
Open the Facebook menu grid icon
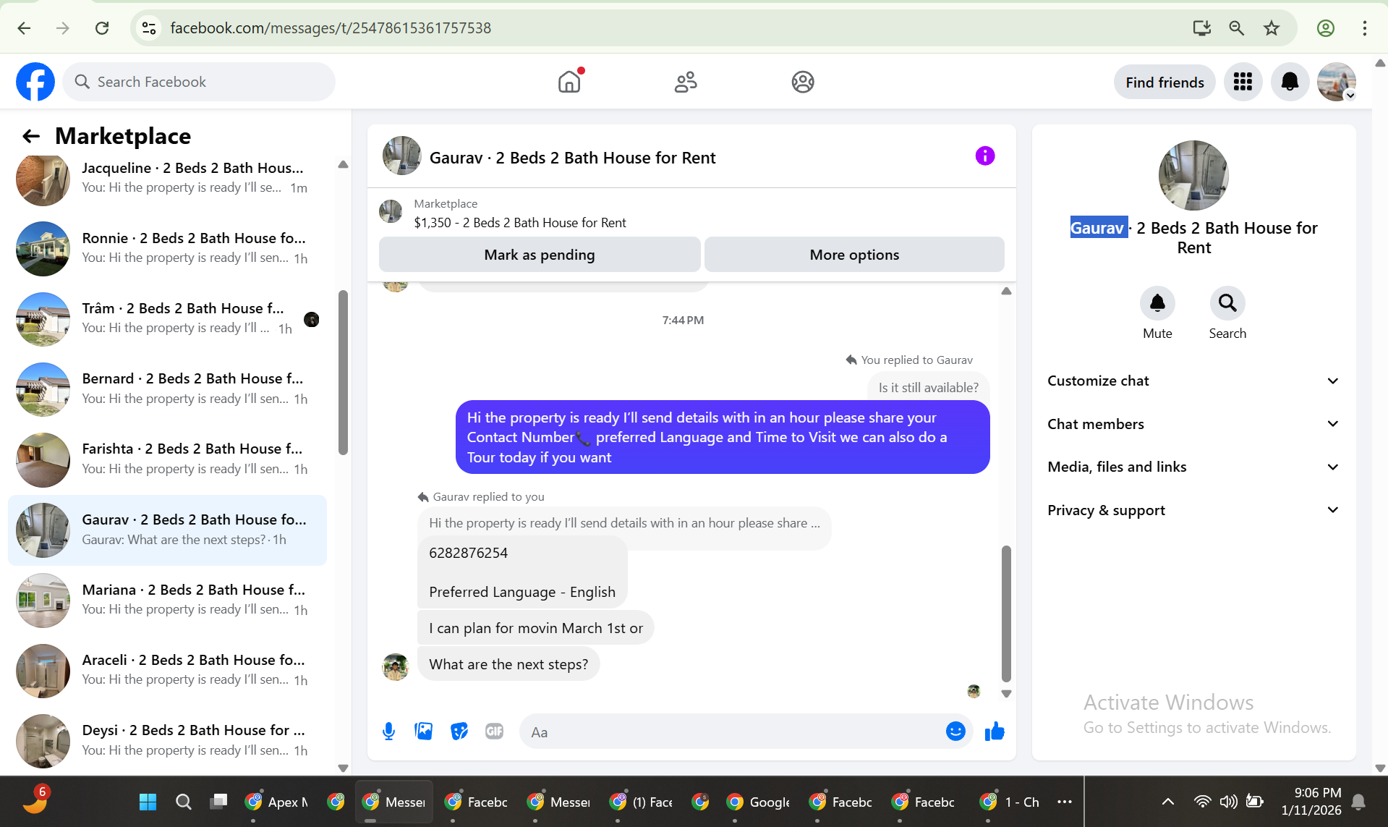(1243, 82)
